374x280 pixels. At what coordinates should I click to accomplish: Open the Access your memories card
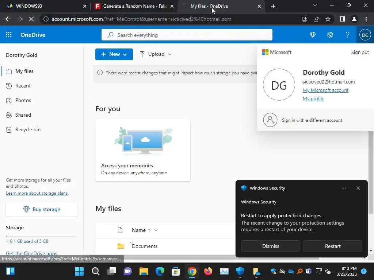(x=143, y=150)
